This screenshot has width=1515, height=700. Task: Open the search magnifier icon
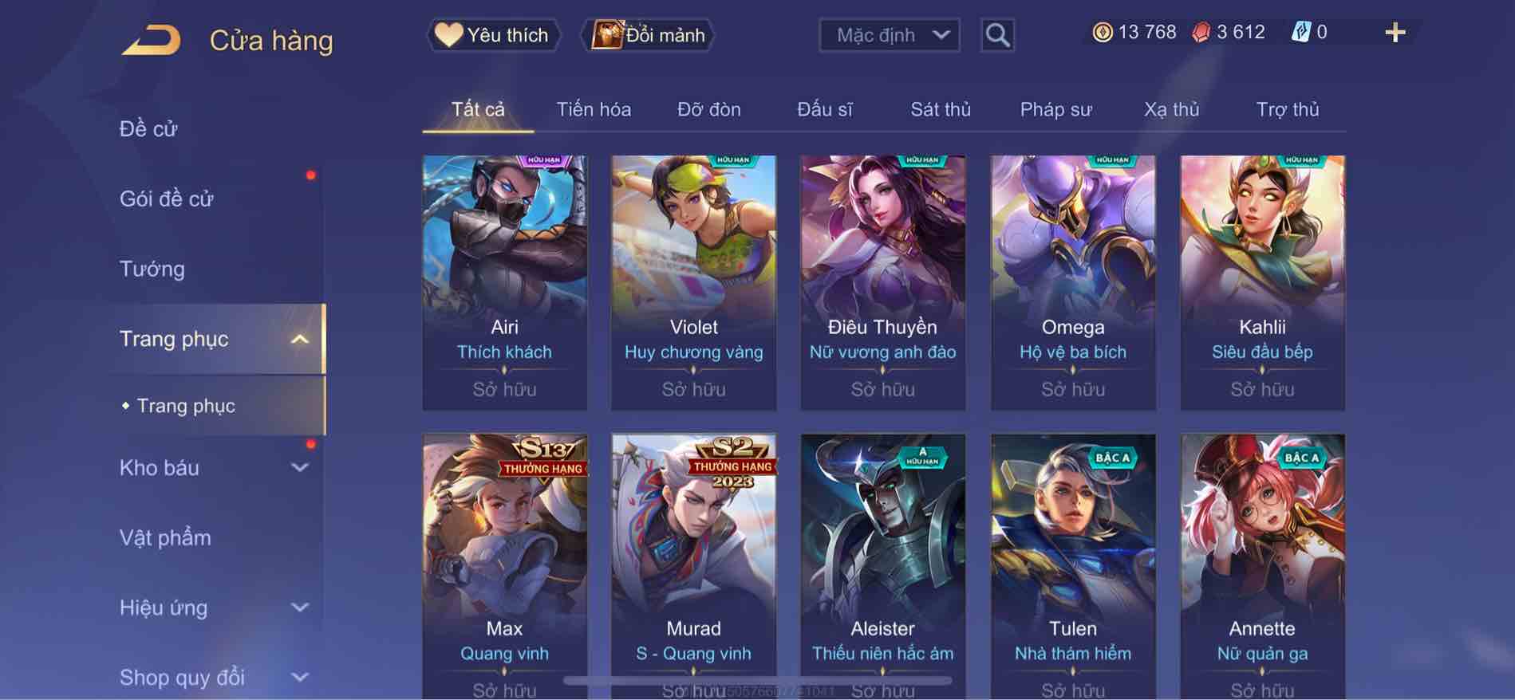[997, 35]
